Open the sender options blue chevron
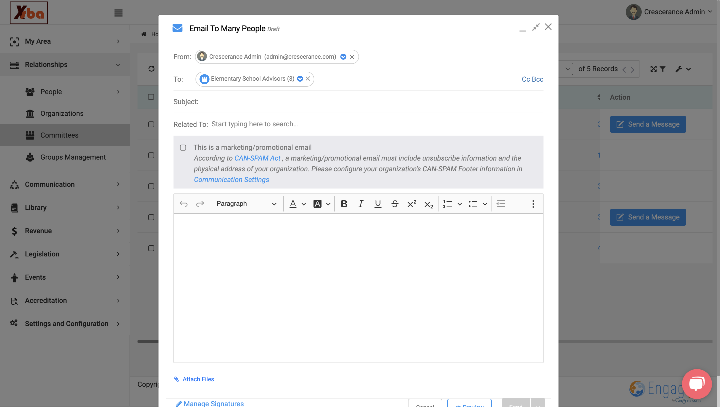This screenshot has height=407, width=720. pyautogui.click(x=343, y=57)
